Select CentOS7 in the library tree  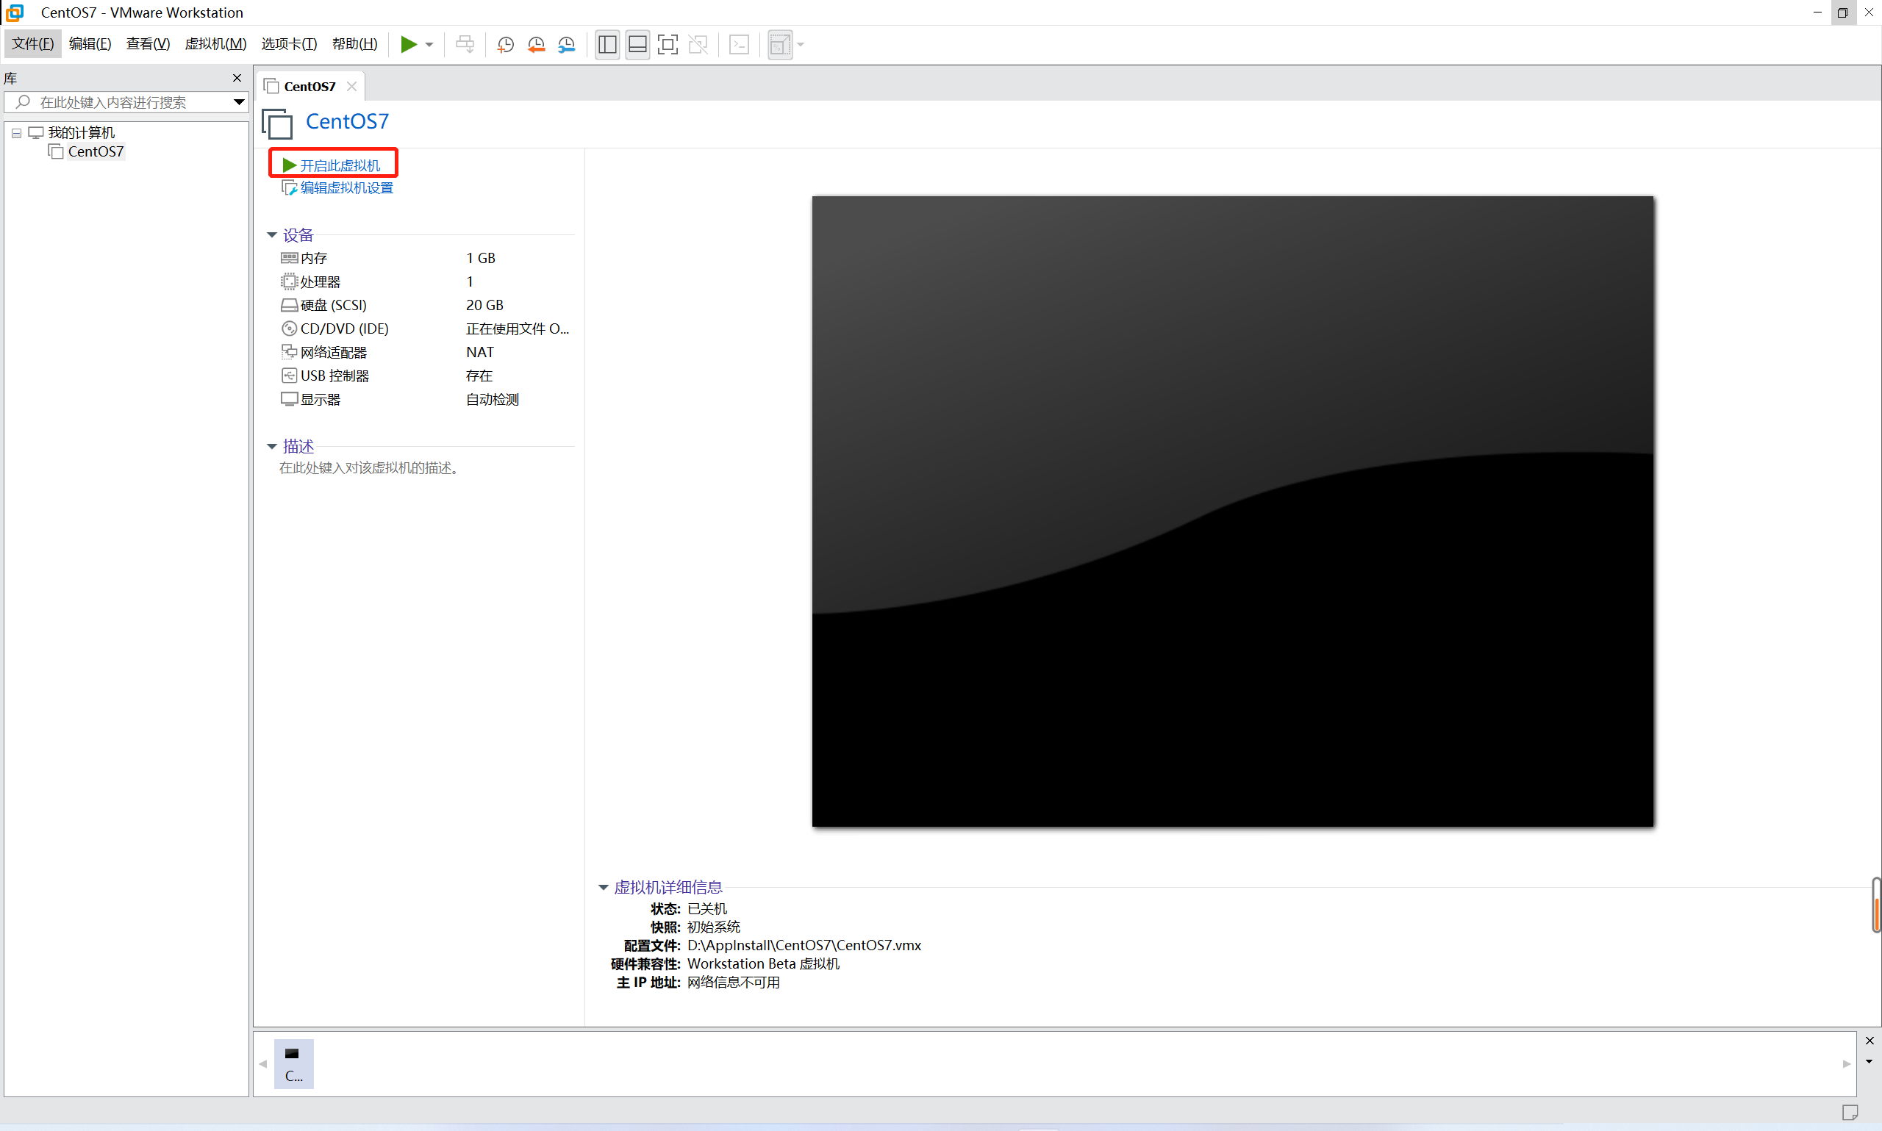[96, 151]
